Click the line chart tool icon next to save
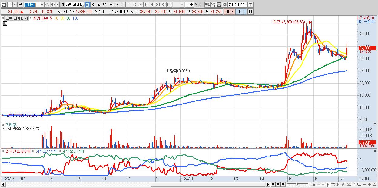Image resolution: width=378 pixels, height=188 pixels. point(213,5)
